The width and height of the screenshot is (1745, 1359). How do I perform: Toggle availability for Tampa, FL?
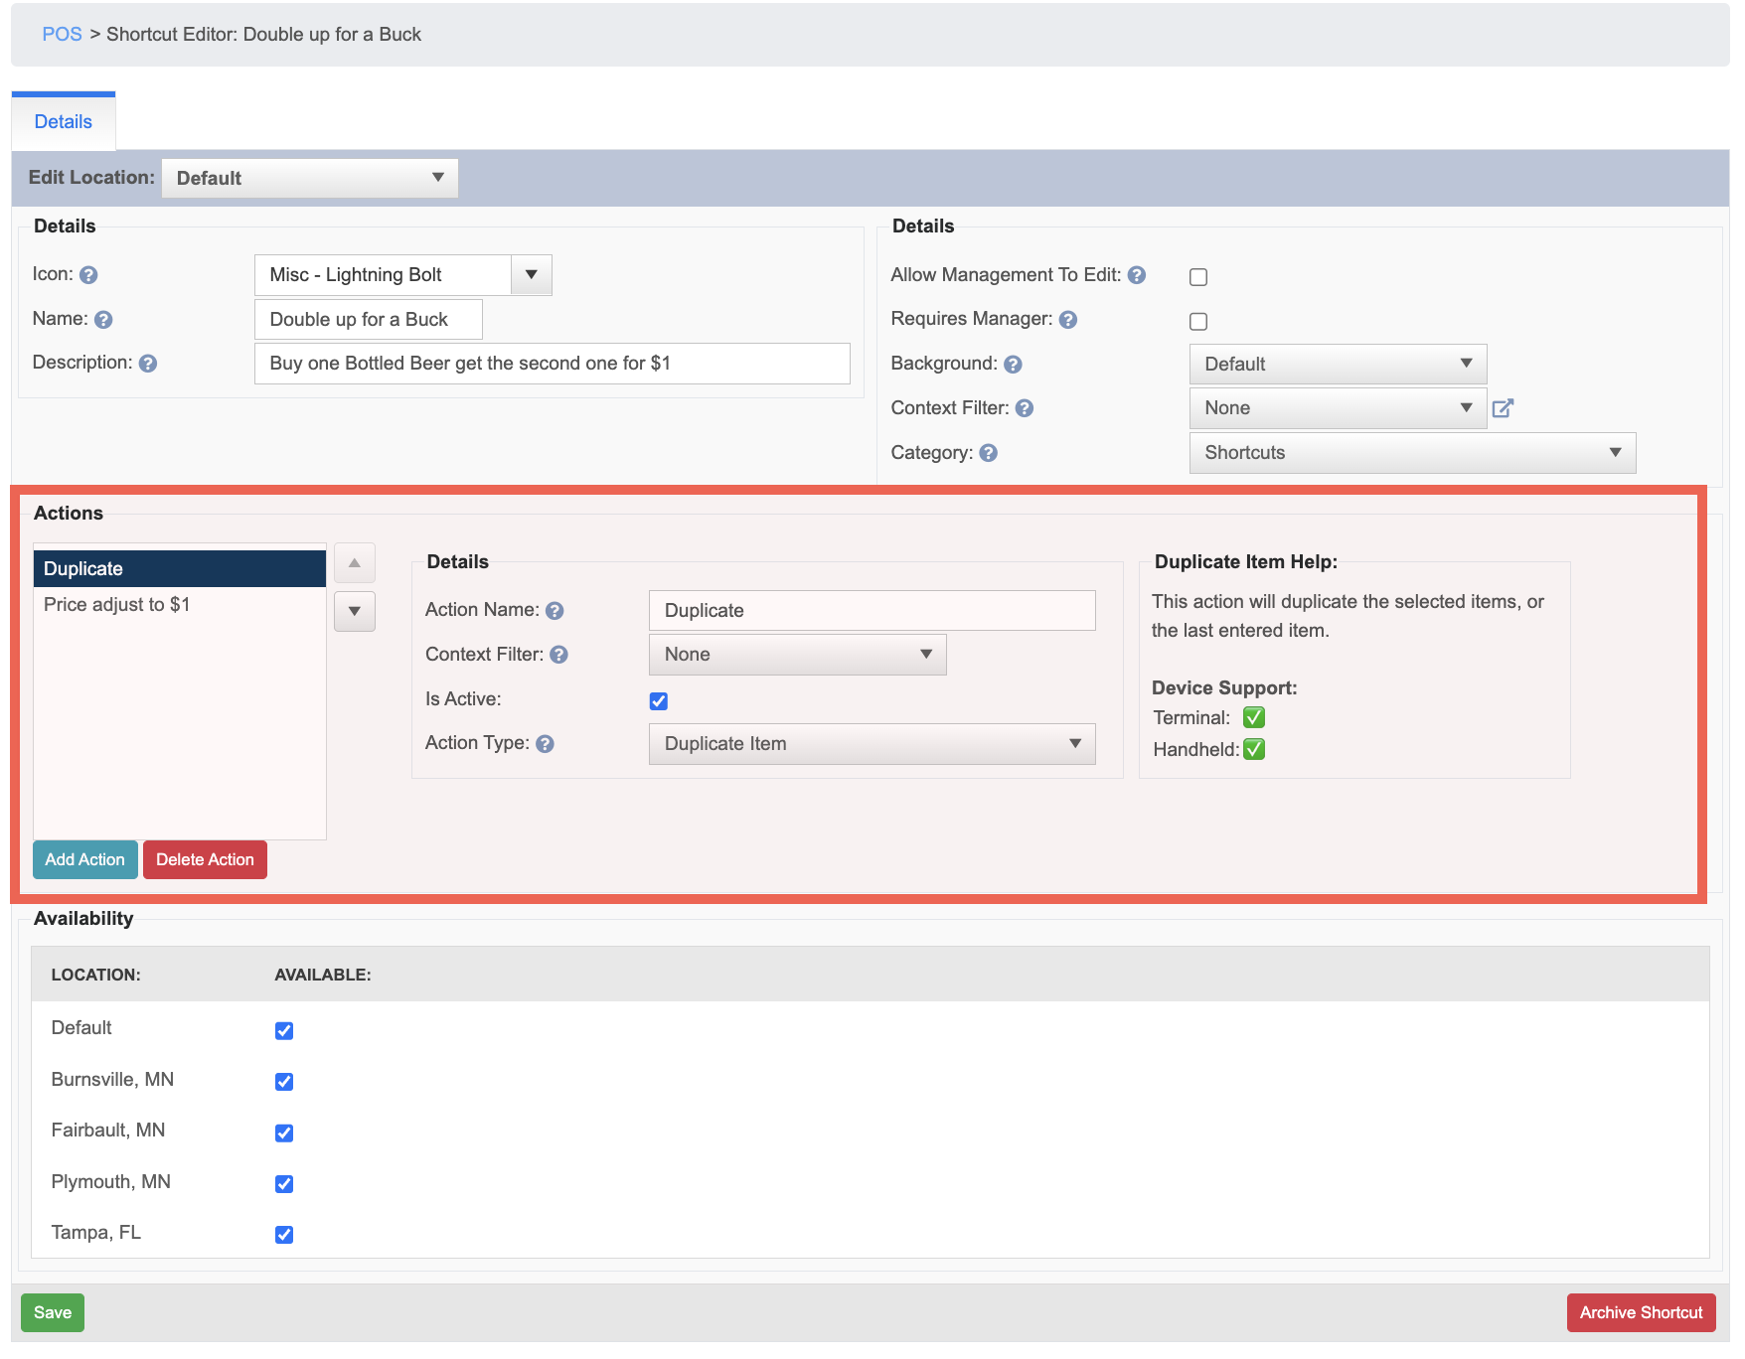(x=284, y=1235)
